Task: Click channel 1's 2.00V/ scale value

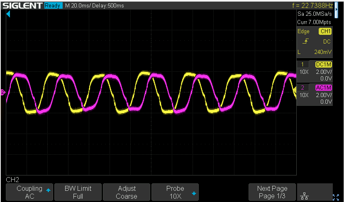Action: click(x=324, y=72)
